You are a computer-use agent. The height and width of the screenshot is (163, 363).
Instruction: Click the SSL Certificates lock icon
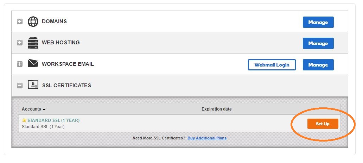click(x=33, y=85)
